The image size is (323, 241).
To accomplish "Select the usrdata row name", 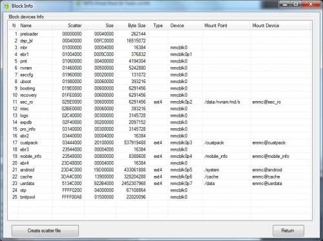I will pyautogui.click(x=27, y=184).
